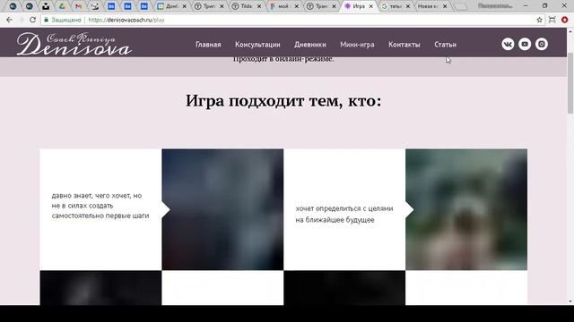Close the 'Tilda' tab
This screenshot has width=574, height=322.
[x=259, y=6]
